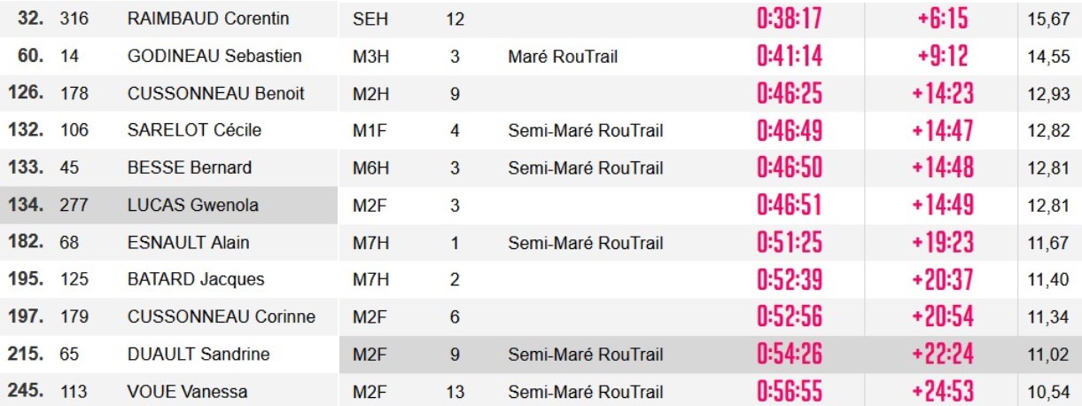Select the highlighted LUCAS Gwenola entry
Viewport: 1082px width, 406px height.
coord(193,205)
